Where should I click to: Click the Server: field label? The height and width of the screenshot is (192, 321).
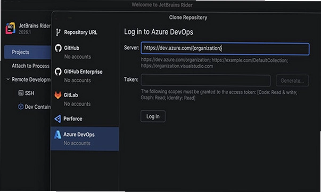(x=131, y=48)
